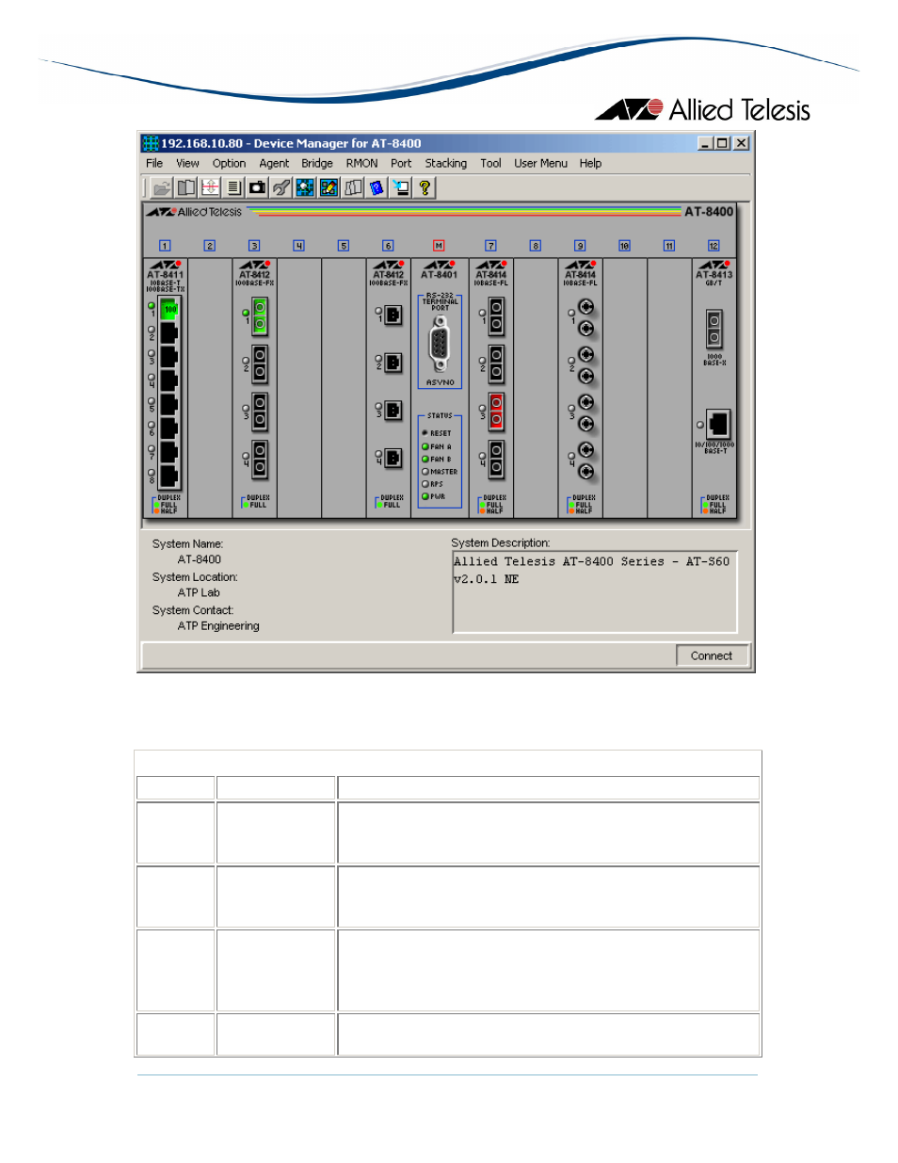The height and width of the screenshot is (1163, 898).
Task: Select port 4 on slot 6 AT-8412
Action: pos(393,458)
